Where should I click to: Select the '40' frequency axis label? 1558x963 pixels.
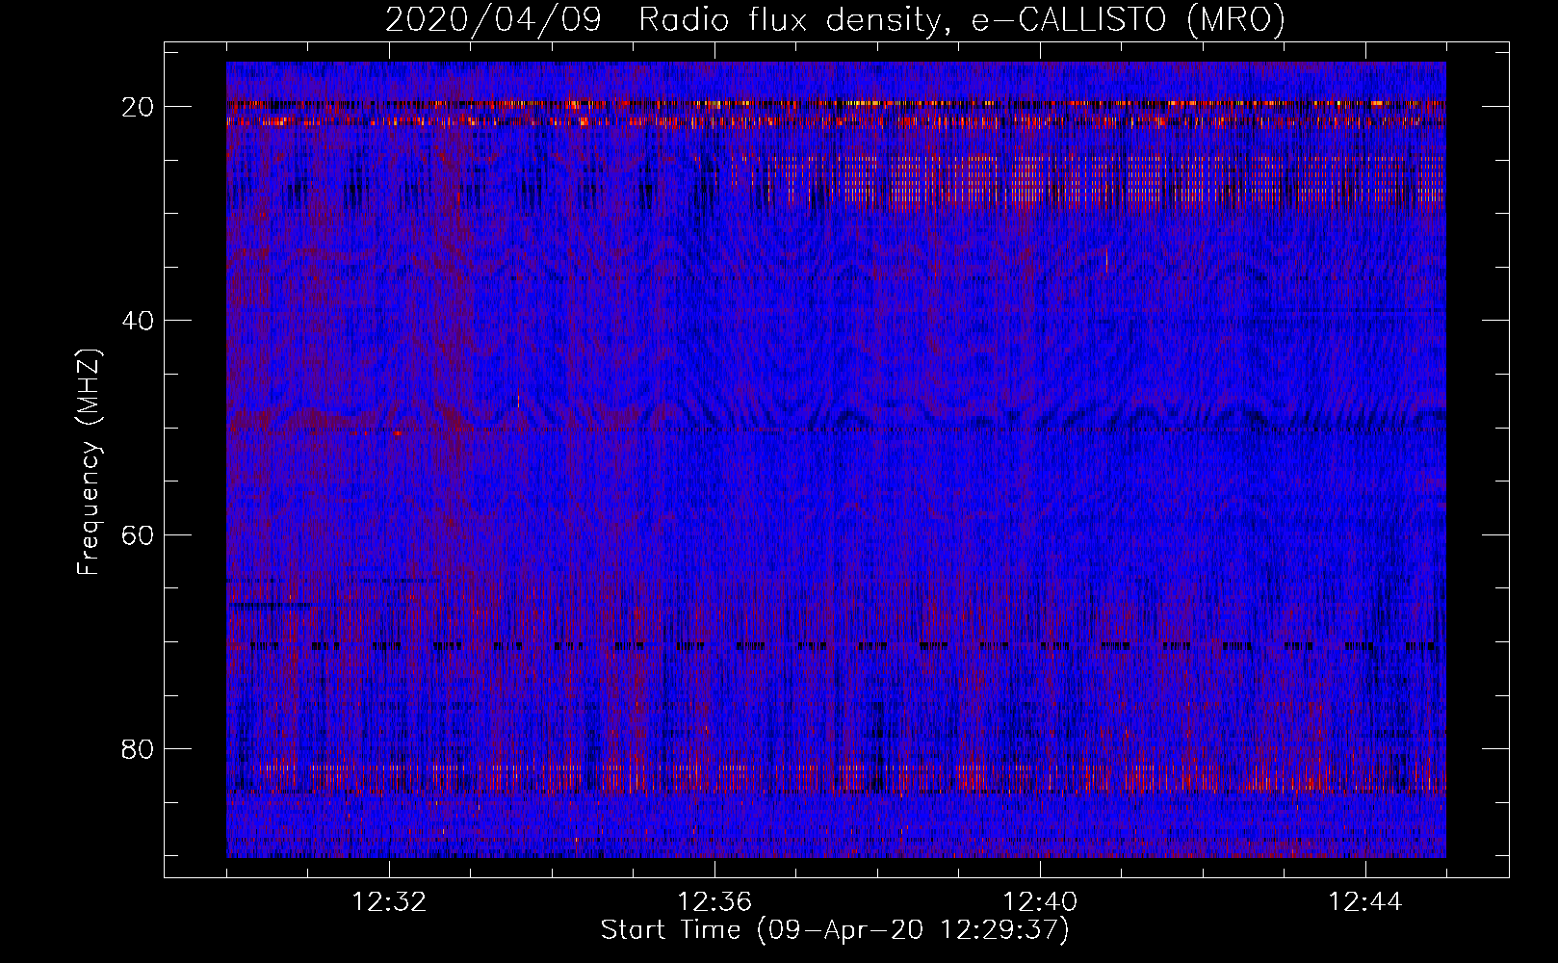pos(138,321)
